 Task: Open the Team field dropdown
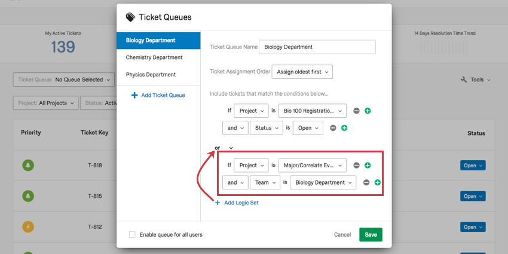265,182
